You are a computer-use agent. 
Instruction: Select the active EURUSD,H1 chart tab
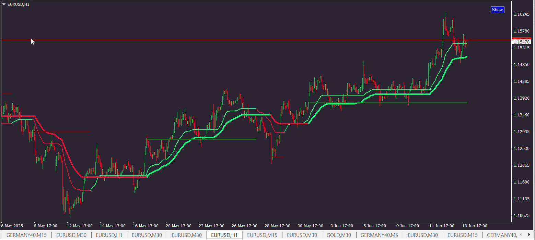[224, 235]
